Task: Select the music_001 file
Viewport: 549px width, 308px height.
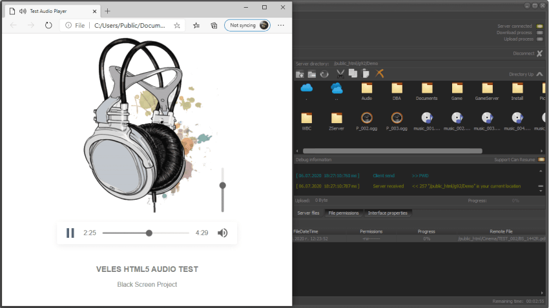Action: [427, 122]
